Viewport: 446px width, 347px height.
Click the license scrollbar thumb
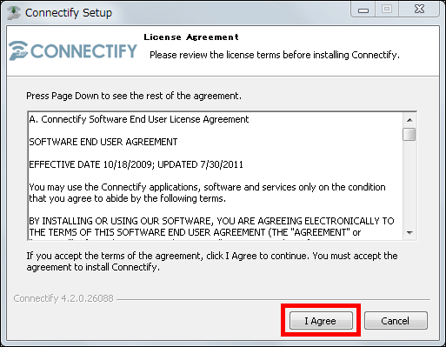(x=409, y=135)
